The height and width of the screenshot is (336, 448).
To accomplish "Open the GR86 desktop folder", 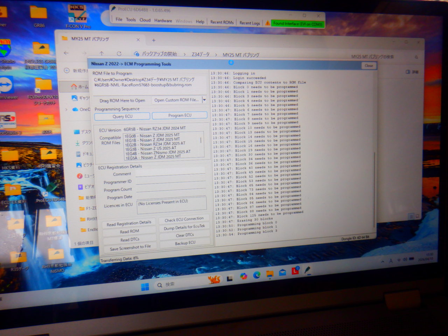I will point(39,16).
